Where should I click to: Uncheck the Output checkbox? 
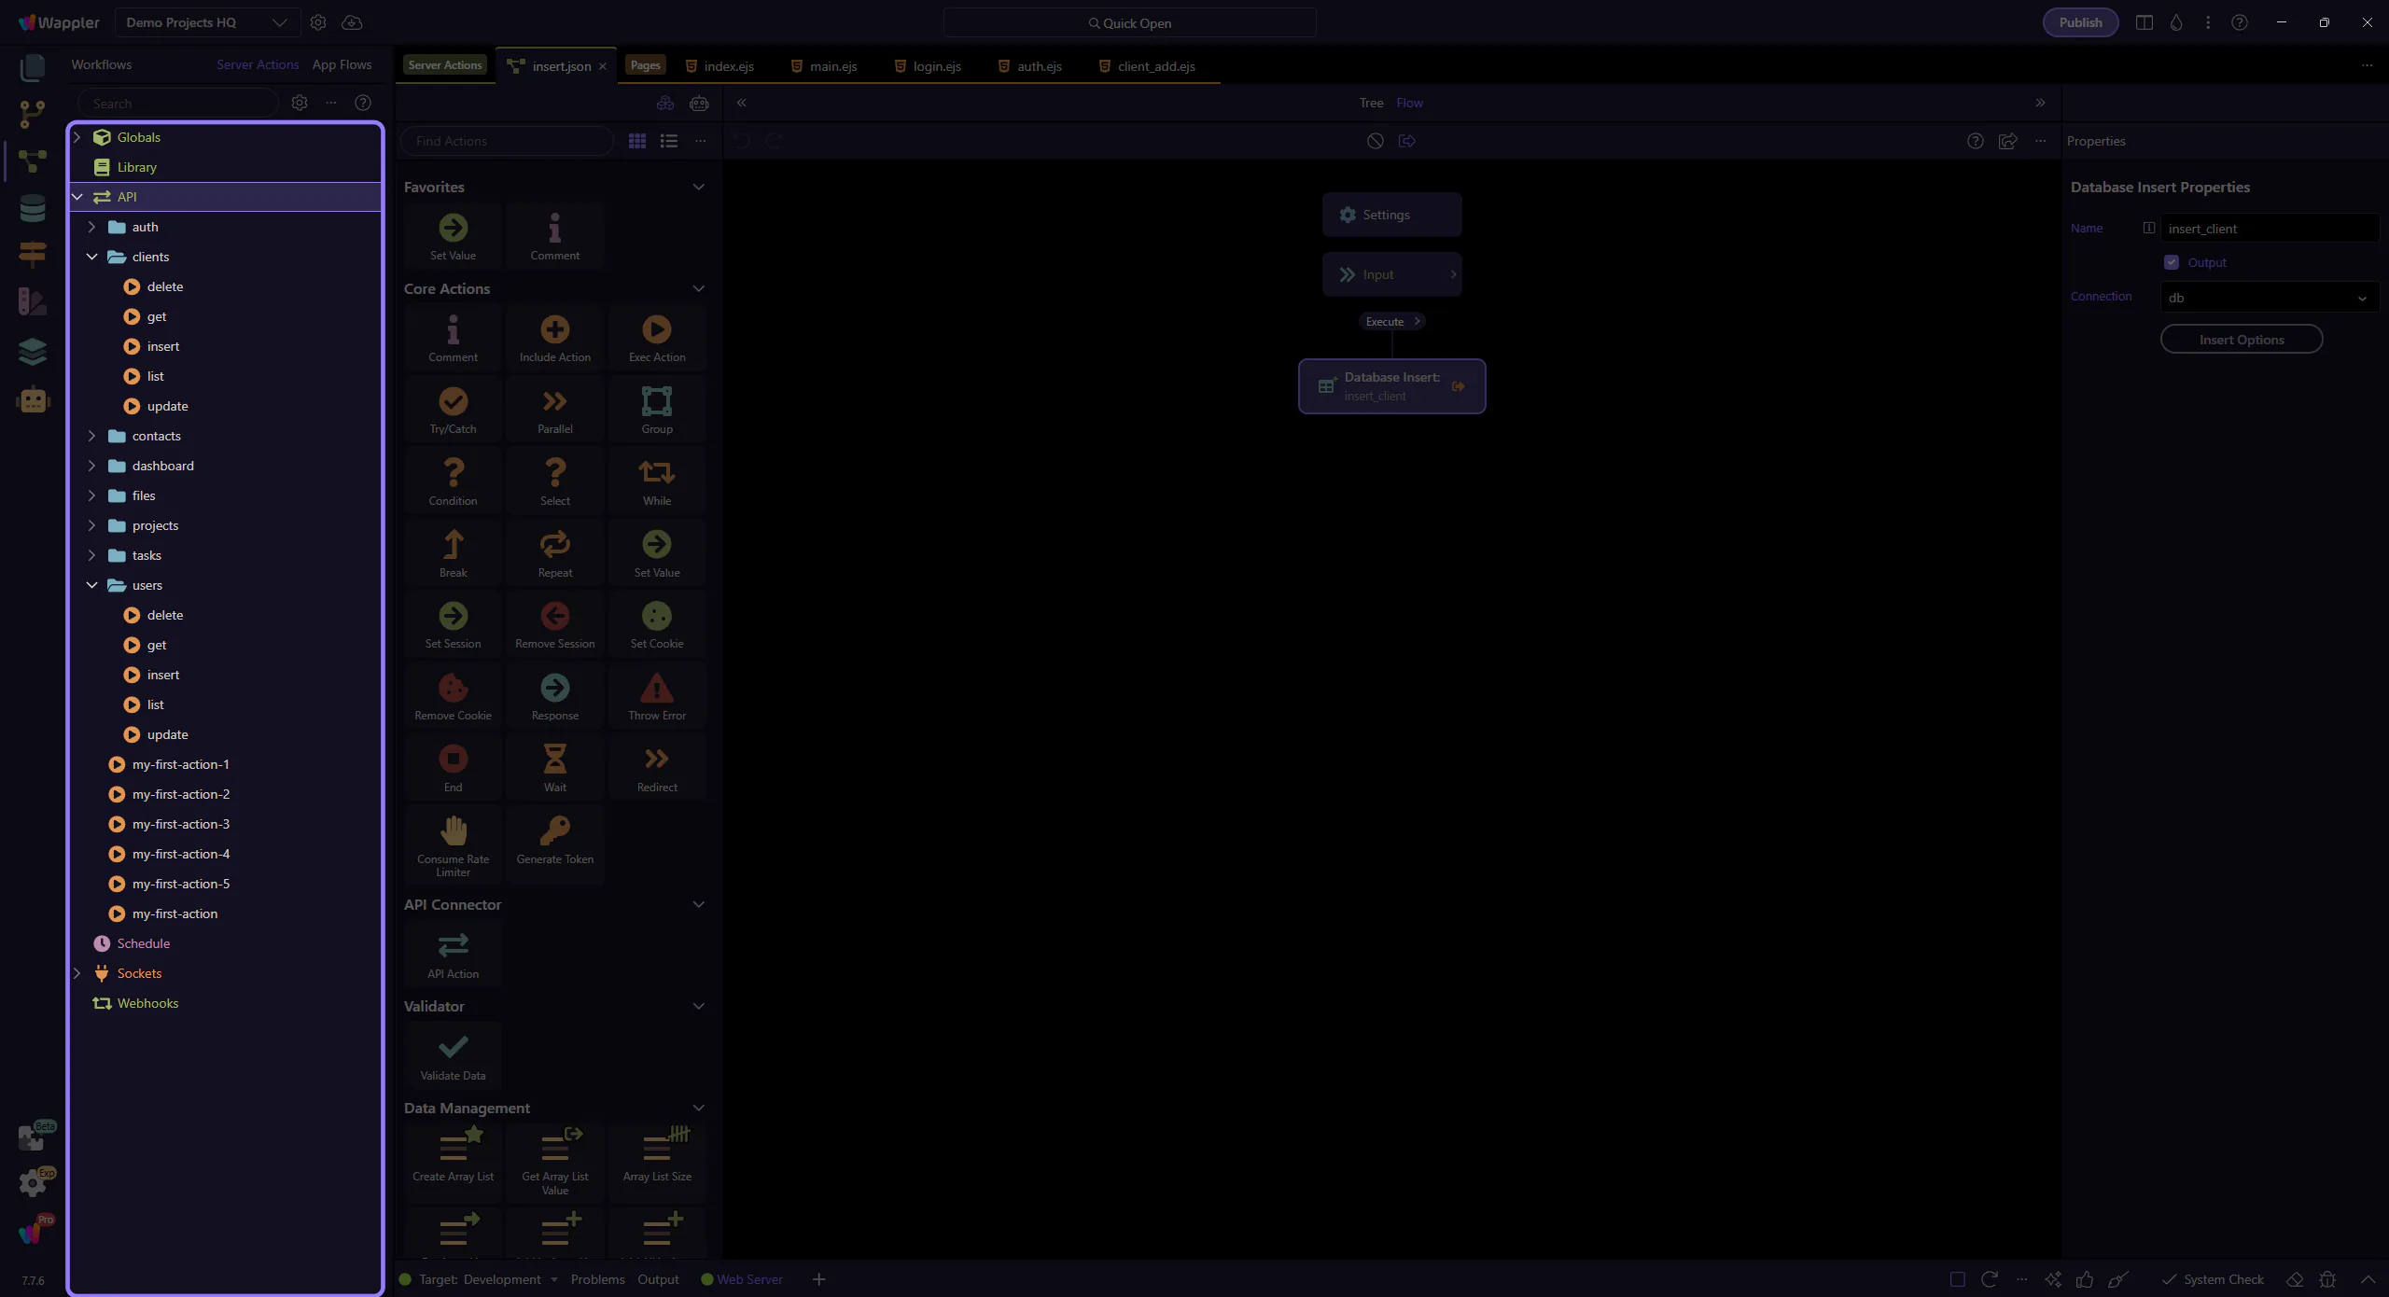(x=2172, y=262)
